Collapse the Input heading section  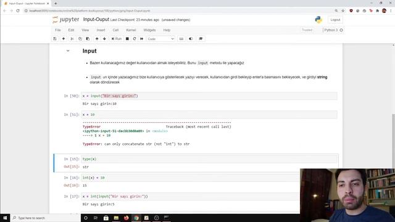coord(68,51)
